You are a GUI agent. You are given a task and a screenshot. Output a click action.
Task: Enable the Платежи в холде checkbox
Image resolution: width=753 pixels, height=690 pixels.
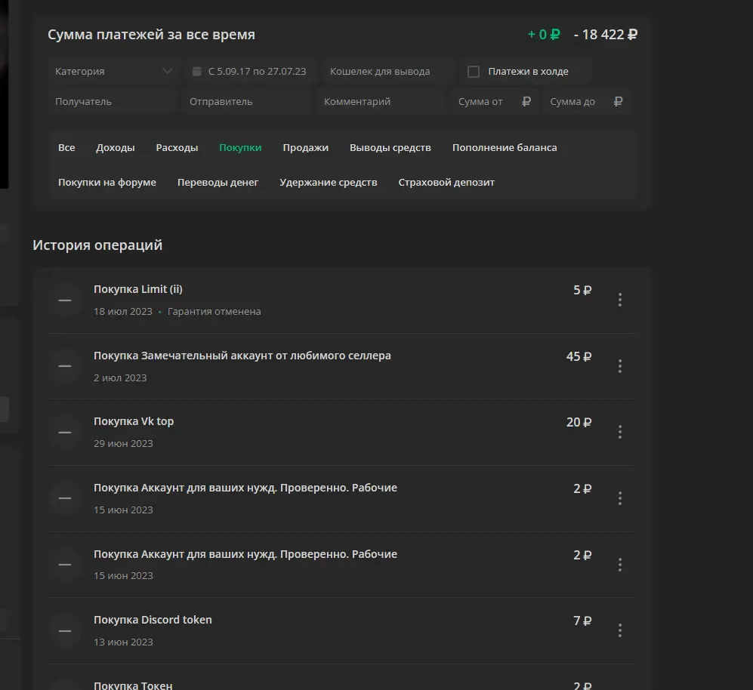click(x=474, y=72)
